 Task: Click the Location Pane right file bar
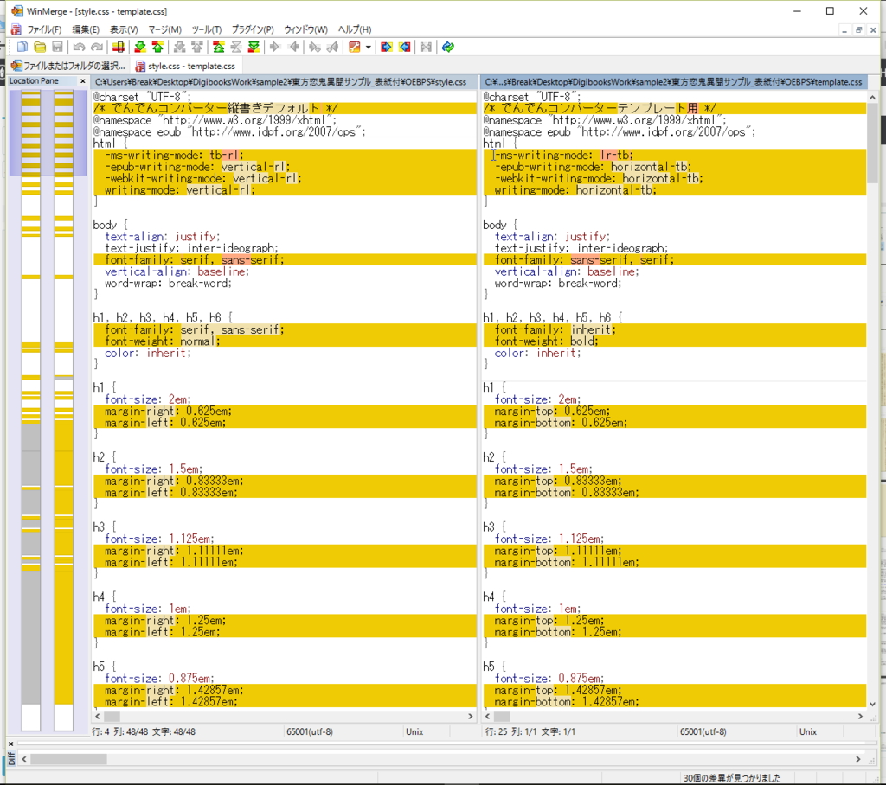pos(64,411)
